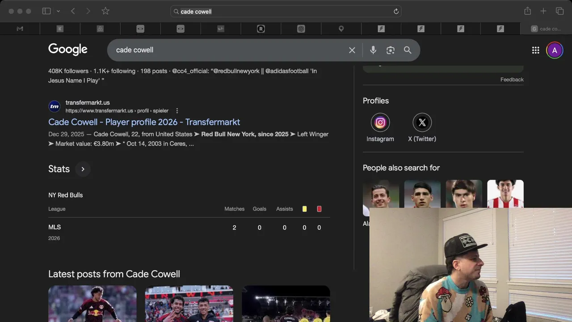Expand Stats with the arrow button

[x=83, y=169]
